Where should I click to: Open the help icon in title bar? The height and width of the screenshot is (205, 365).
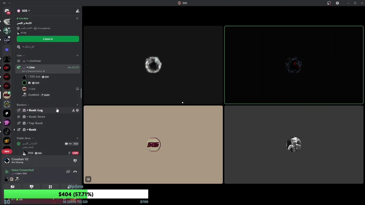337,3
